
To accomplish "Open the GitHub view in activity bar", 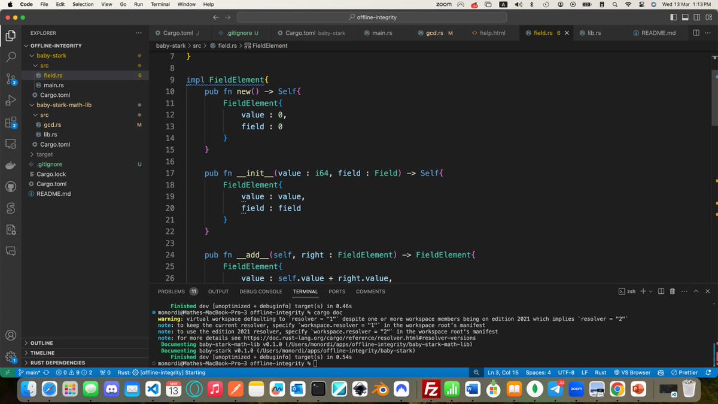I will tap(11, 186).
